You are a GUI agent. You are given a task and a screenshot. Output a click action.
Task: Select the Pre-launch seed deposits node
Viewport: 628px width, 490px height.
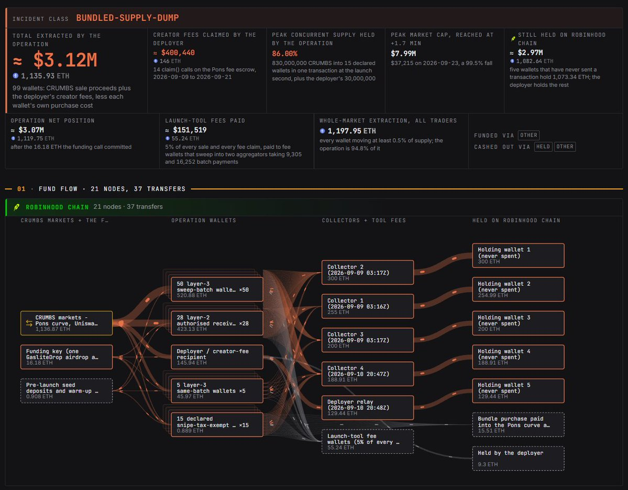pyautogui.click(x=67, y=391)
